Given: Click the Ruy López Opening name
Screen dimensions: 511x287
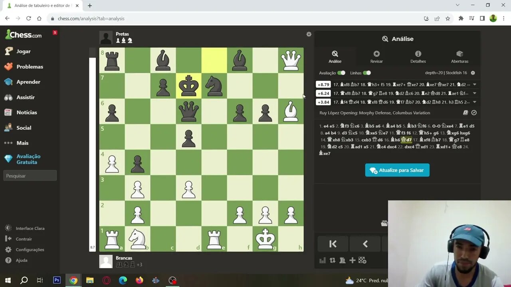Looking at the screenshot, I should pyautogui.click(x=374, y=113).
